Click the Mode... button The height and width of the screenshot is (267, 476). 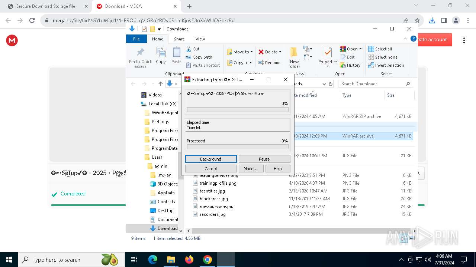point(251,168)
